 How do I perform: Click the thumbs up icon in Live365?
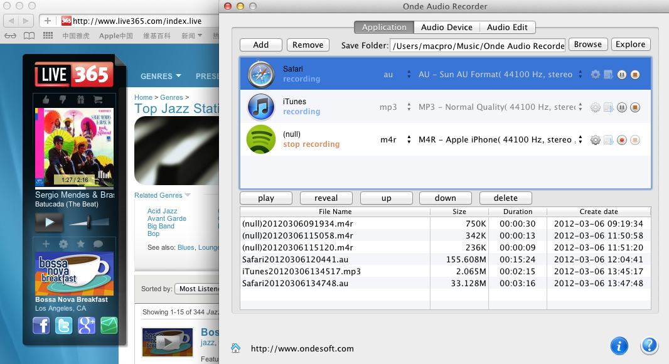(46, 100)
